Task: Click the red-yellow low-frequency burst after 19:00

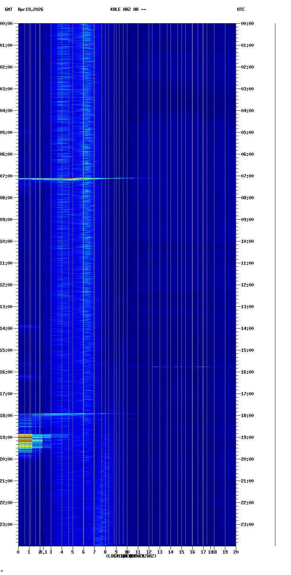Action: [x=25, y=441]
